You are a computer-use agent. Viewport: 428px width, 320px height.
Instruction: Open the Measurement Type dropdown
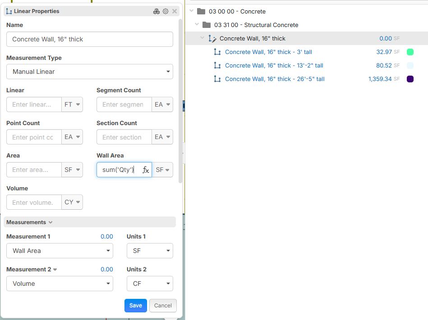click(x=90, y=72)
